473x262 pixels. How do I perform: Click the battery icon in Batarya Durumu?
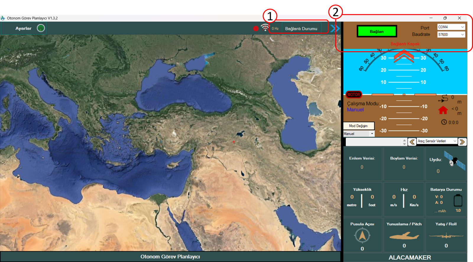tap(458, 201)
